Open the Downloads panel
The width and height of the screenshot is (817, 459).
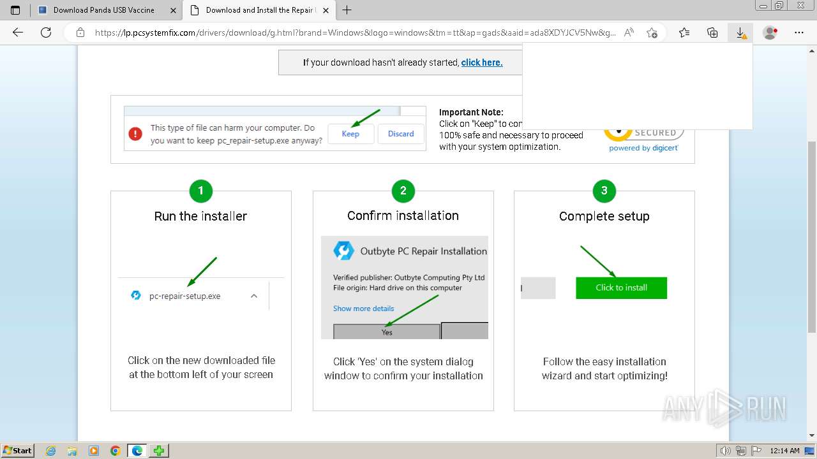(x=740, y=33)
